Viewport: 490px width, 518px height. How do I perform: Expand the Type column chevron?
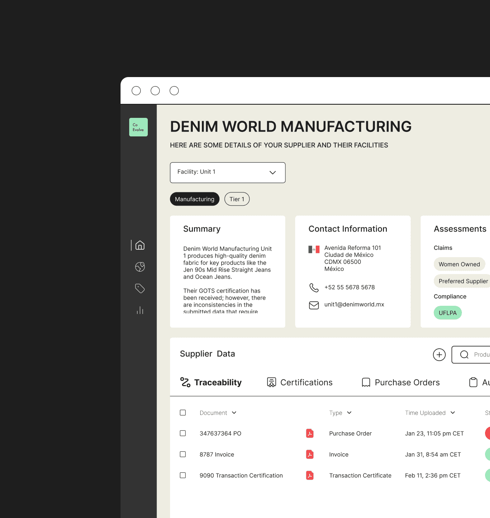(349, 413)
